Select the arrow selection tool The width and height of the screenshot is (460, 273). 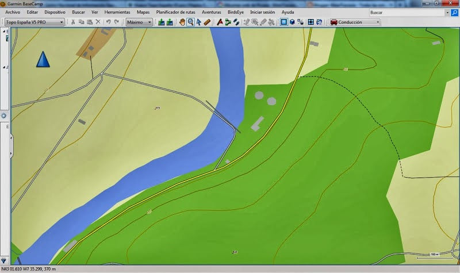click(198, 22)
